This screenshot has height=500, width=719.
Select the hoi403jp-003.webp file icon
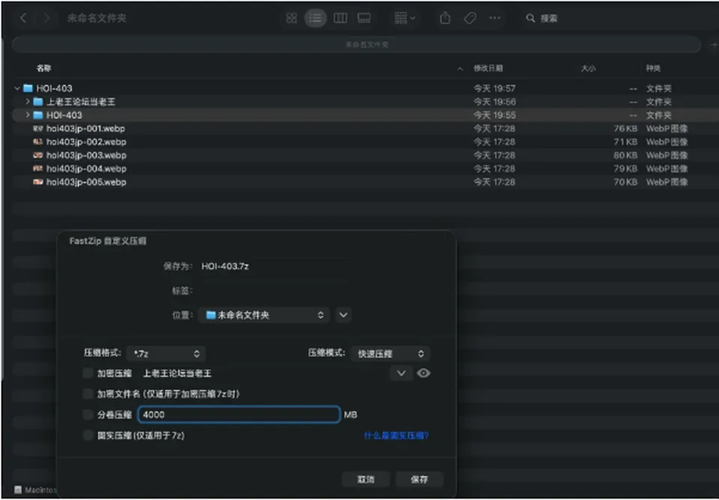point(38,156)
